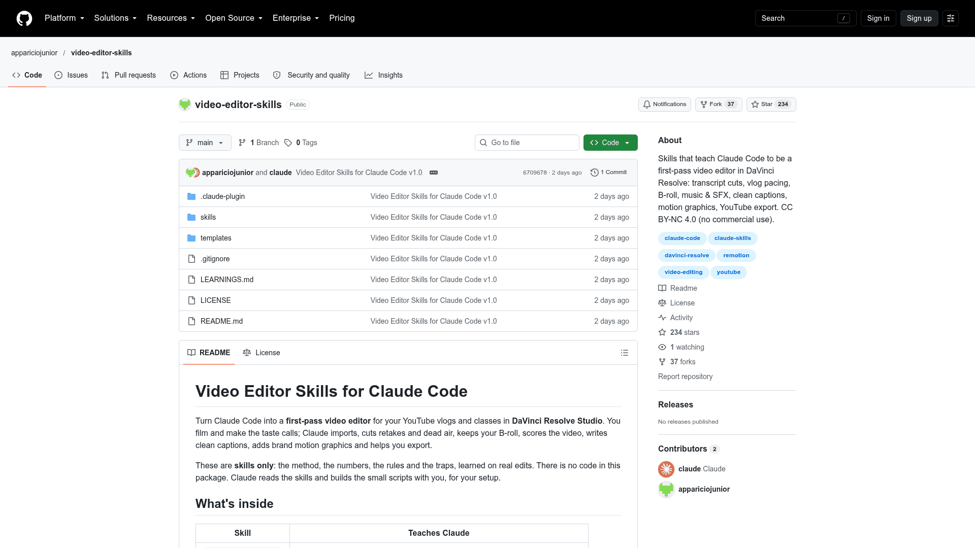Viewport: 975px width, 548px height.
Task: Open the .claude-plugin folder
Action: pyautogui.click(x=222, y=196)
